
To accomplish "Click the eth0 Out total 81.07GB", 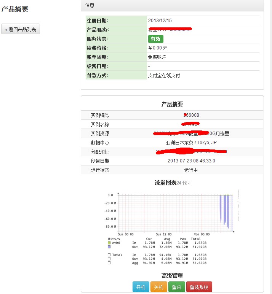I will coord(200,247).
